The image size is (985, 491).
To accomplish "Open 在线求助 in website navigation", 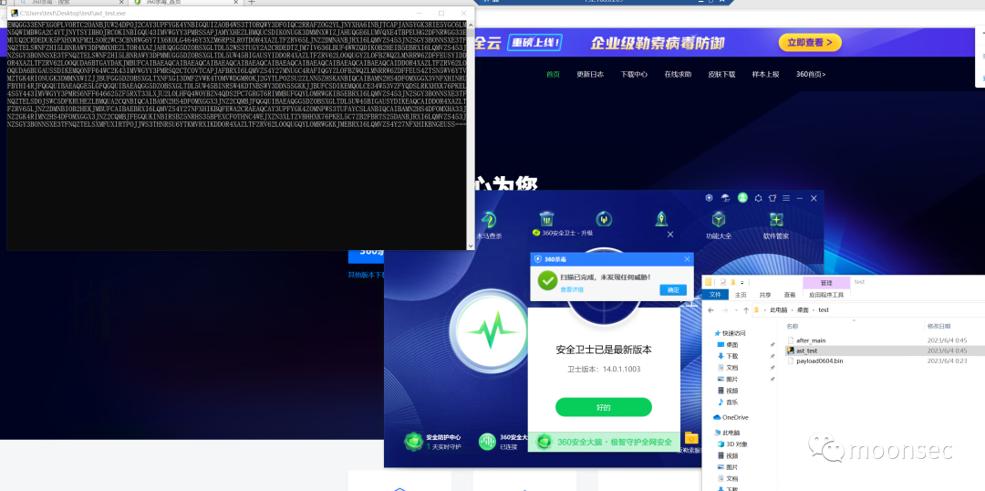I will 678,74.
